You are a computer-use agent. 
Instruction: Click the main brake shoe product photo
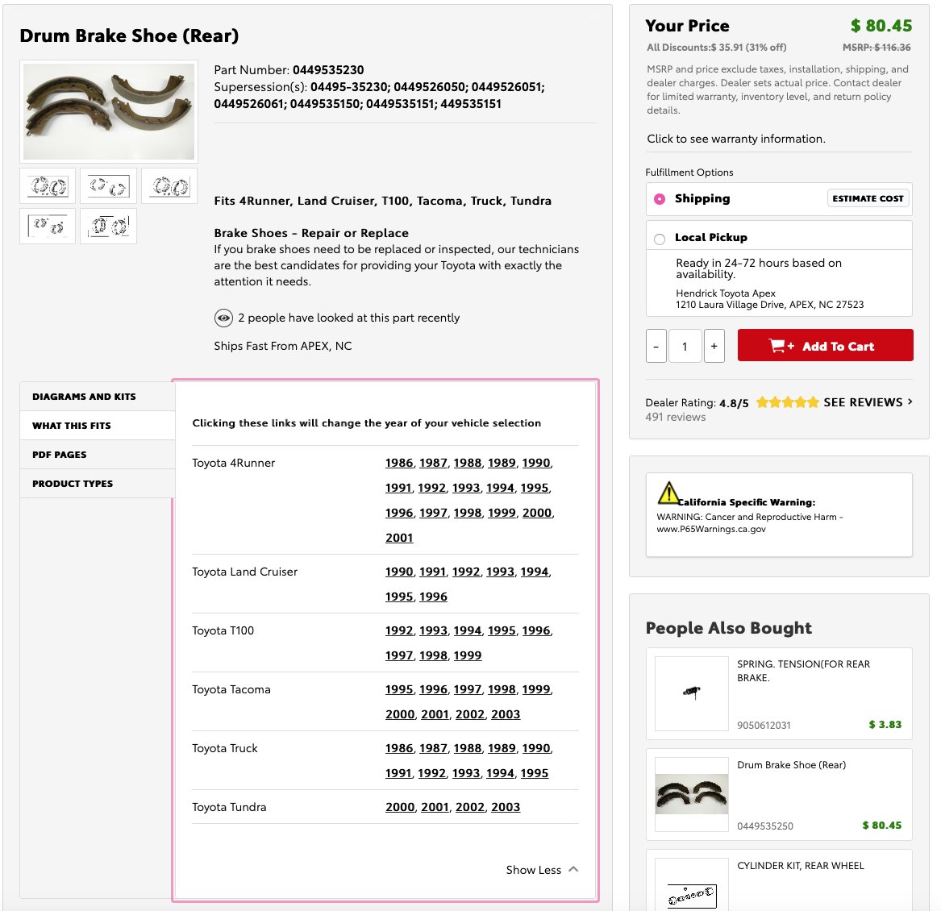[x=109, y=111]
